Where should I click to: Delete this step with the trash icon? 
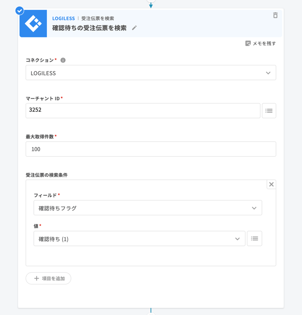point(275,15)
